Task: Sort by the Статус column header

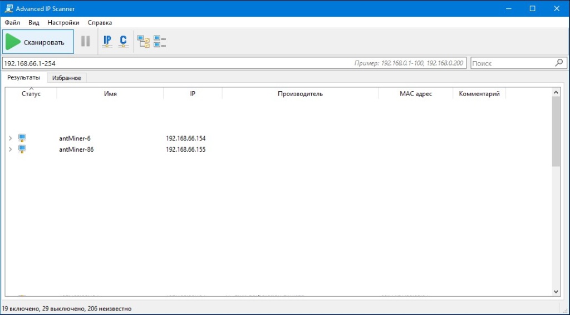Action: coord(31,94)
